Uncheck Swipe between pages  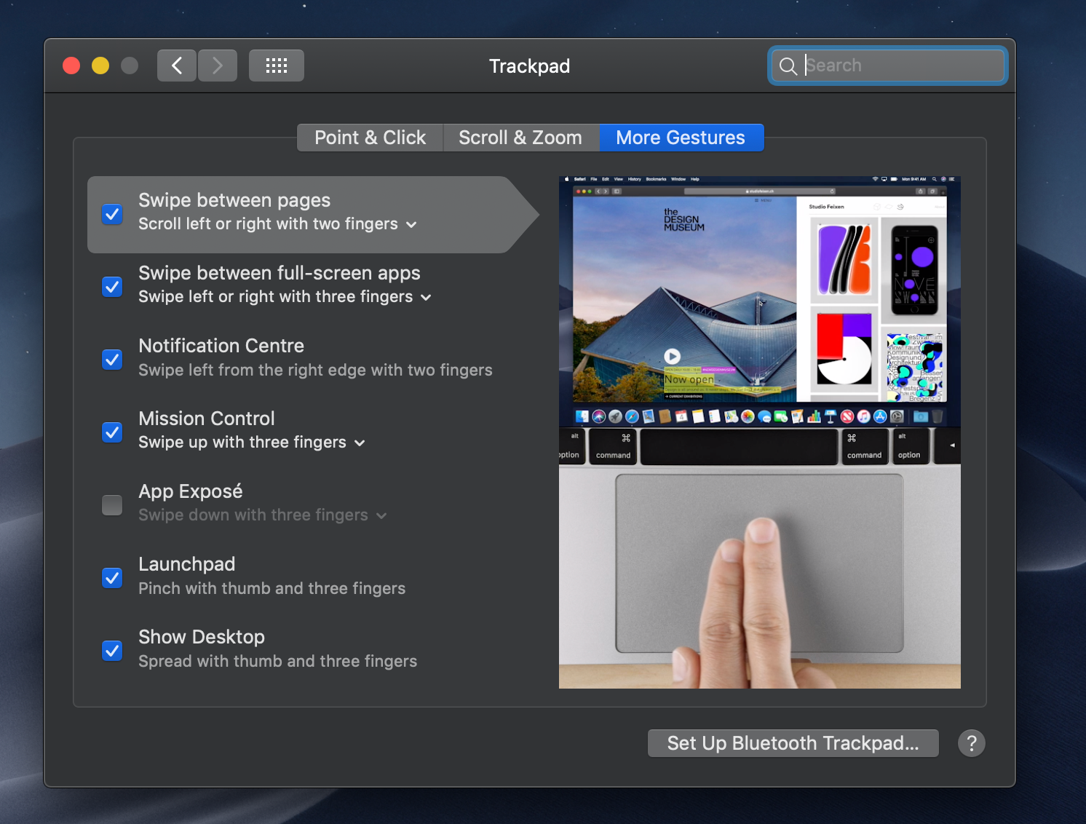tap(112, 214)
